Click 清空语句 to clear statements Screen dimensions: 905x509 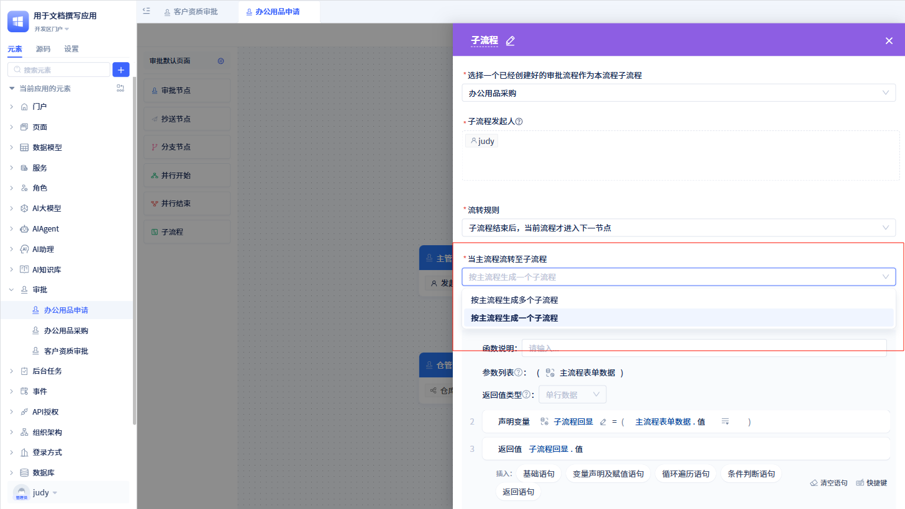click(x=829, y=483)
